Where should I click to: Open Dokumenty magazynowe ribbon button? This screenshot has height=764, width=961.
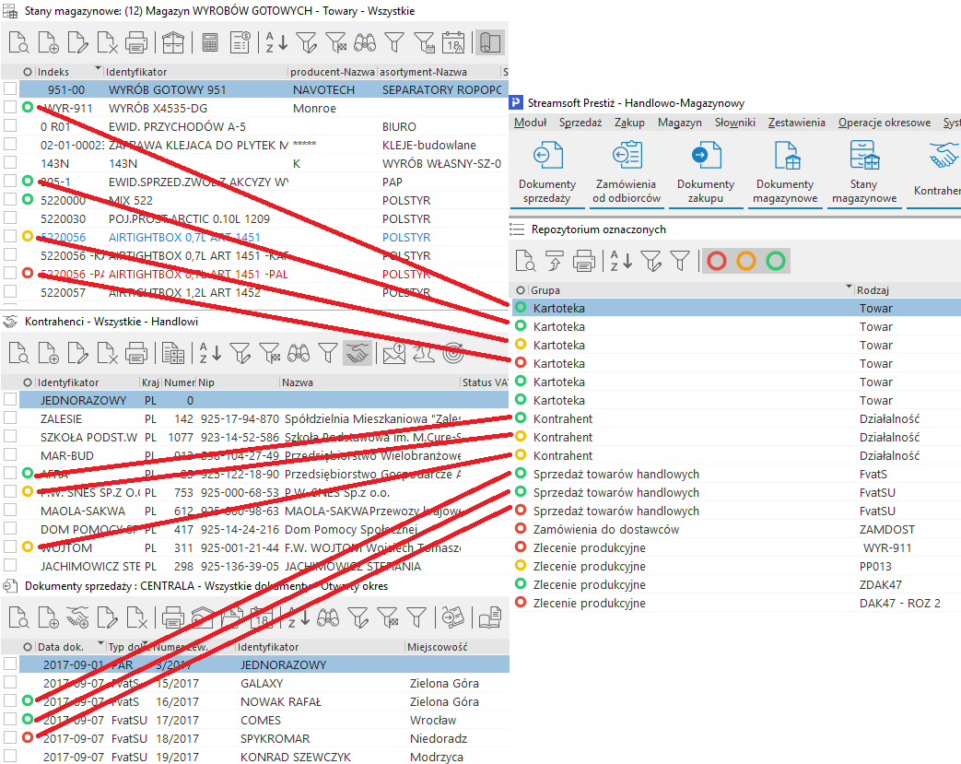coord(784,173)
